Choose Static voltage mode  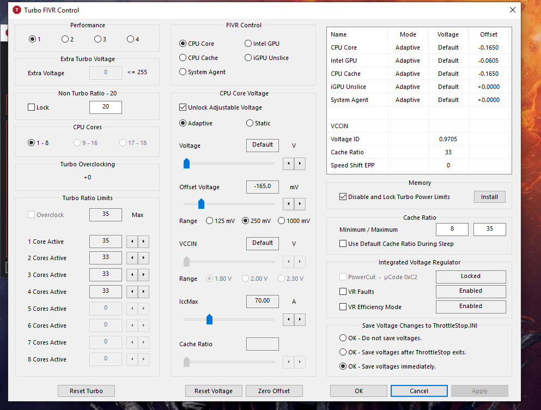[258, 123]
